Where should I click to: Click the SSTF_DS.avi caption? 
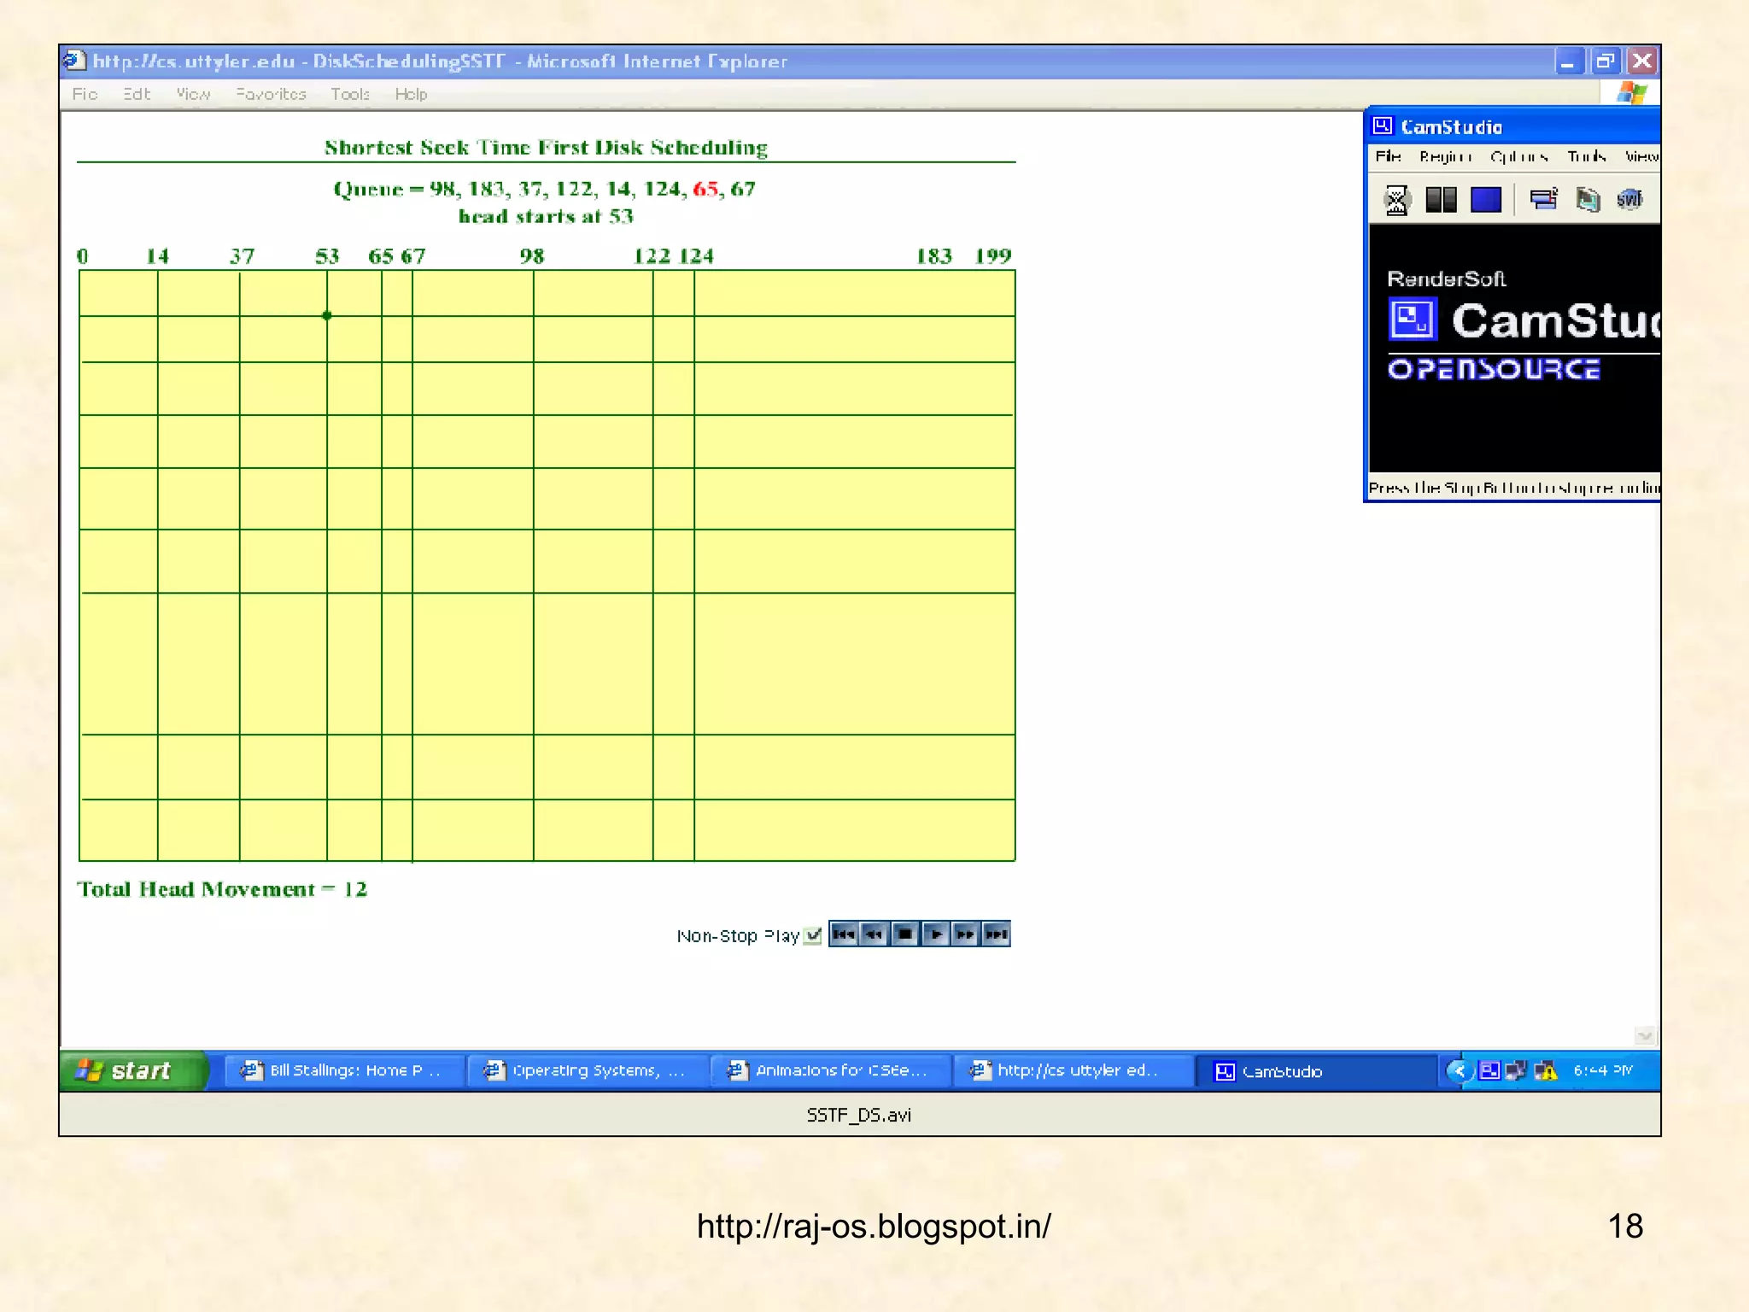pos(859,1115)
